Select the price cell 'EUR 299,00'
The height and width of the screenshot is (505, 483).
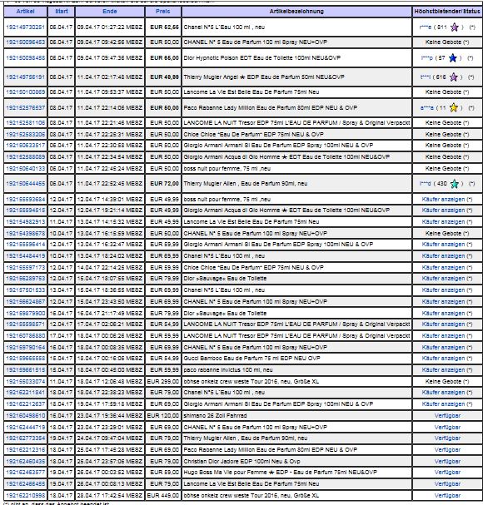pyautogui.click(x=163, y=381)
